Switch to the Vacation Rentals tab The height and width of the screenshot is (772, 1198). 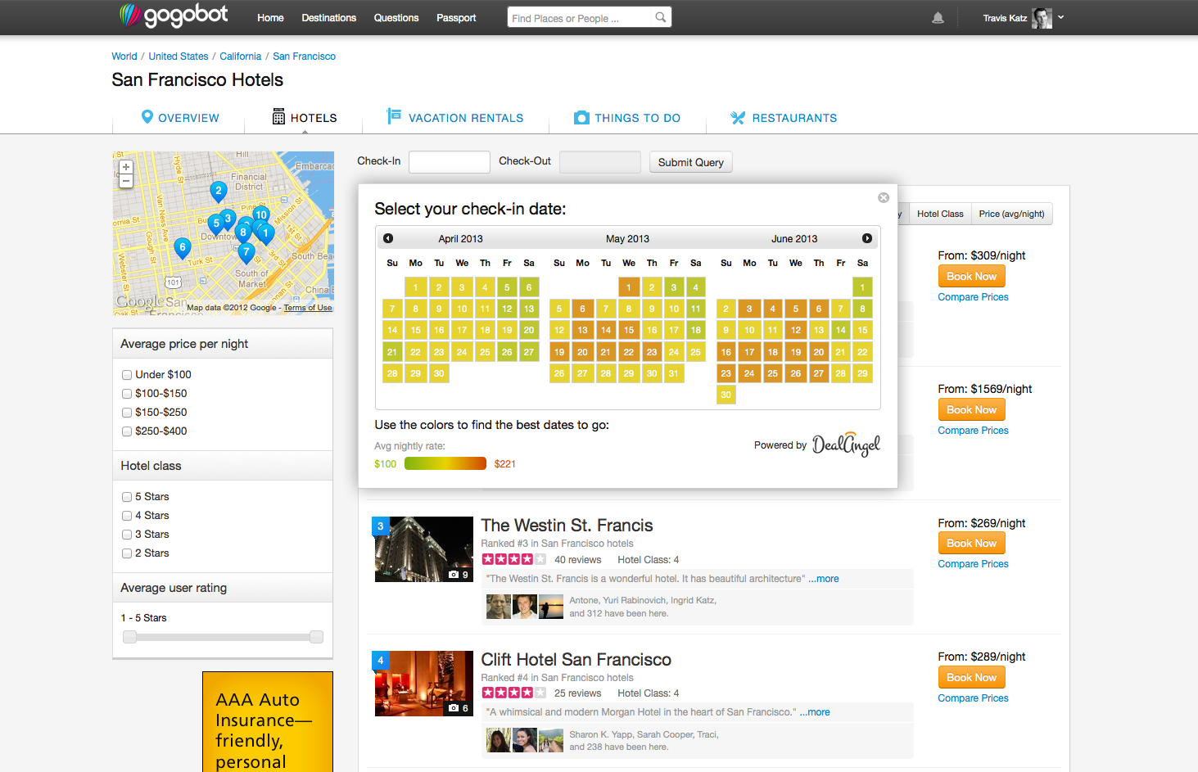tap(454, 118)
